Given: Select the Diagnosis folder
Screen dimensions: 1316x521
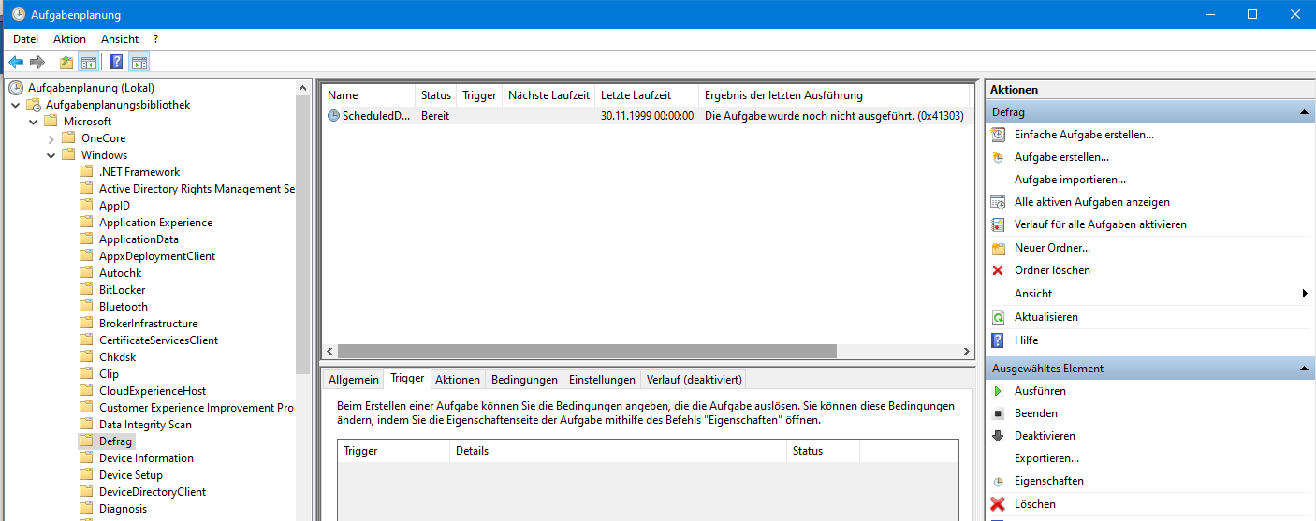Looking at the screenshot, I should click(124, 509).
